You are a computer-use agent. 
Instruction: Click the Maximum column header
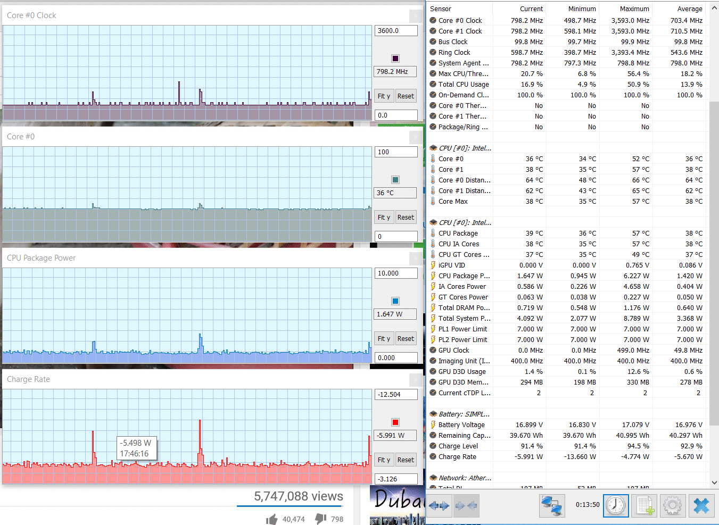click(x=634, y=9)
